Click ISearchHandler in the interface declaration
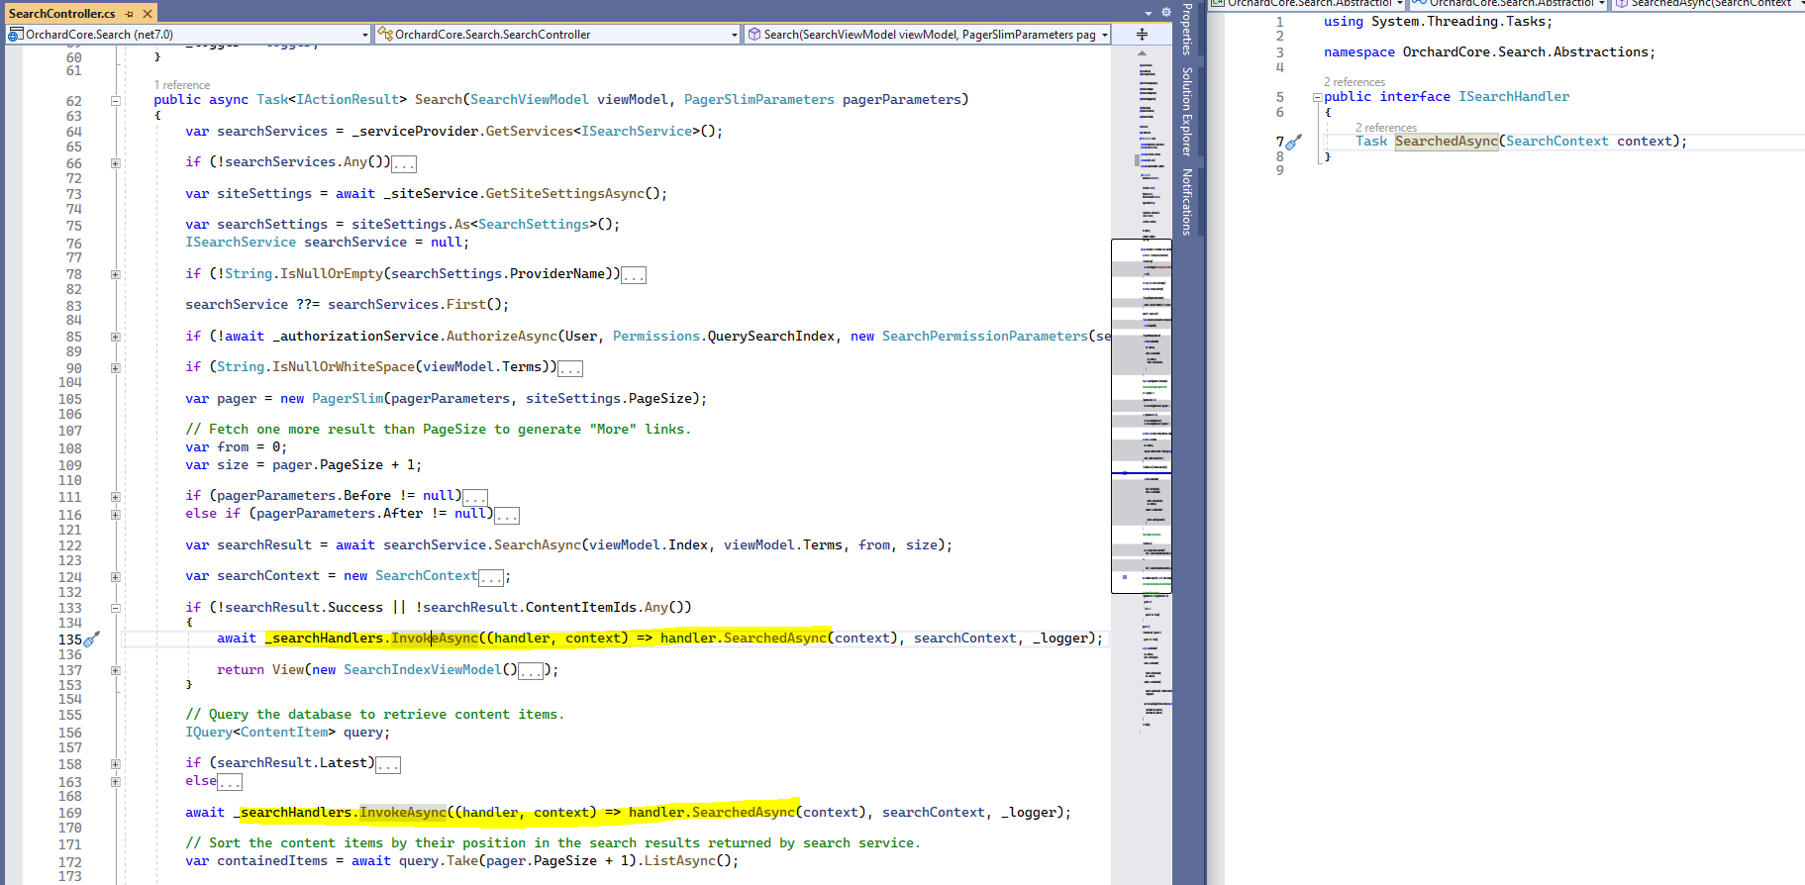This screenshot has height=885, width=1805. (x=1514, y=97)
